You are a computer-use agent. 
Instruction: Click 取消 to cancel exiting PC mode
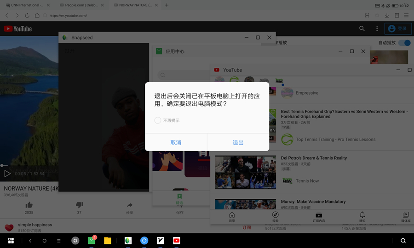click(176, 142)
